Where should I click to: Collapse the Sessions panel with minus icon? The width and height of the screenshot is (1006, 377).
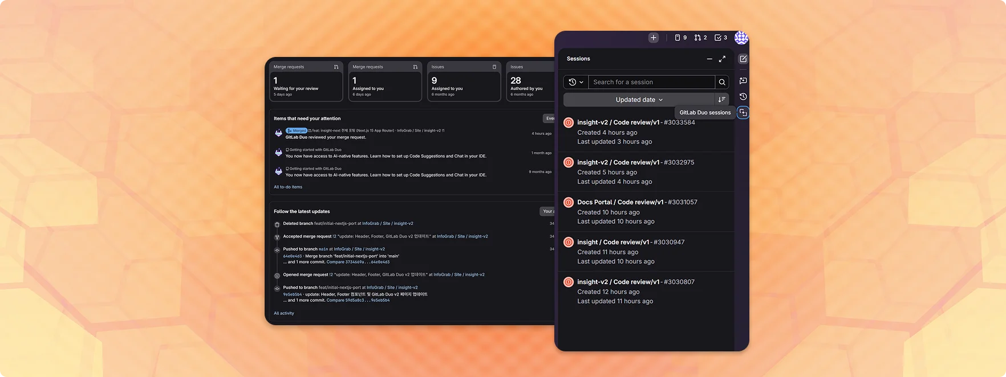[709, 59]
